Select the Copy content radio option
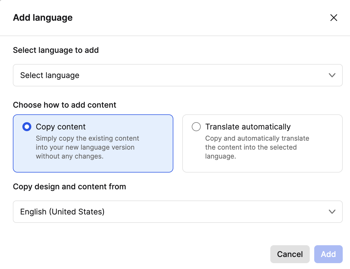Image resolution: width=350 pixels, height=269 pixels. [x=27, y=127]
